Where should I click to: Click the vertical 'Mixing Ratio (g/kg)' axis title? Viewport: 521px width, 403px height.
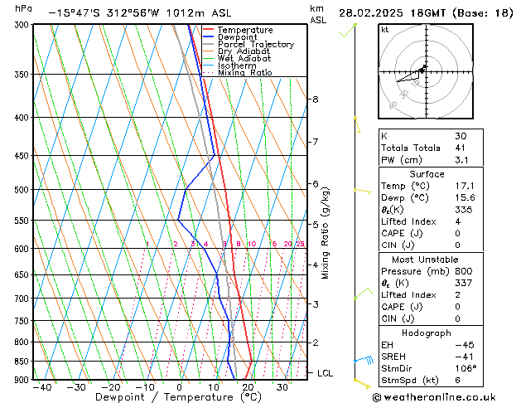tap(325, 233)
